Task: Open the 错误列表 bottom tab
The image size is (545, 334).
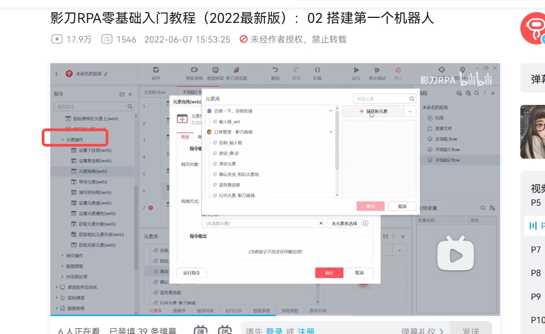Action: click(205, 311)
